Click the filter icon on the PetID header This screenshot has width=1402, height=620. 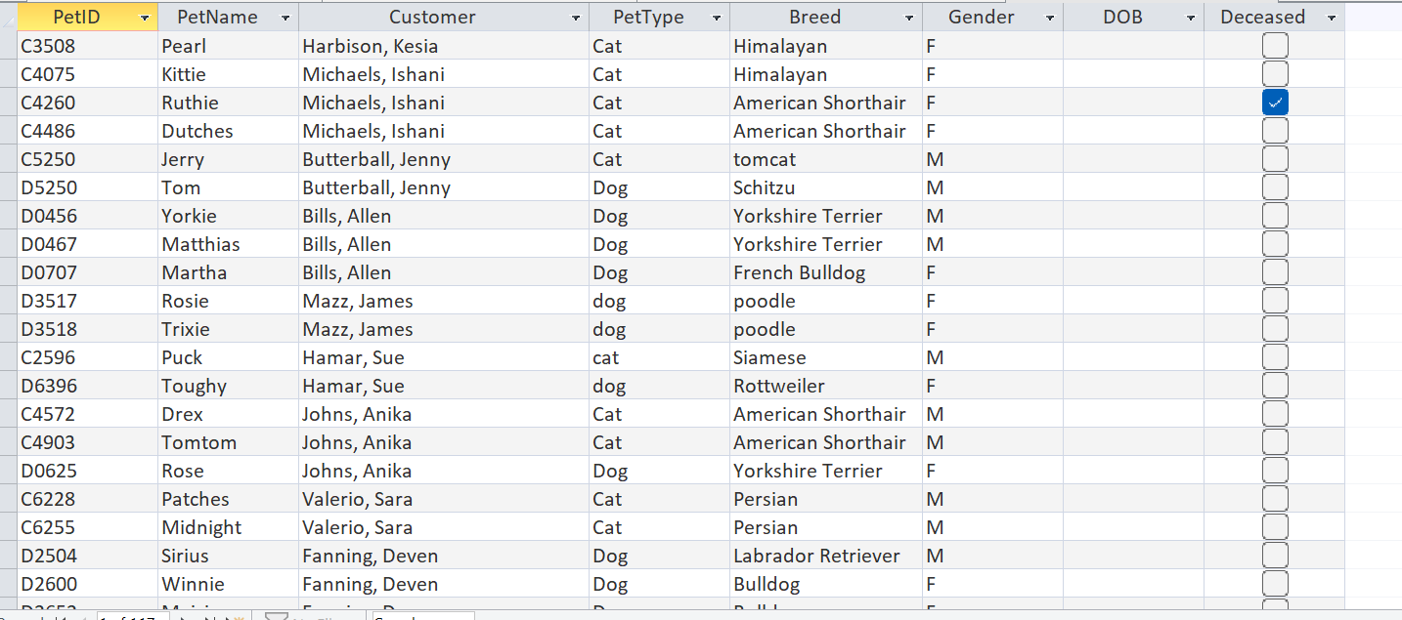144,17
